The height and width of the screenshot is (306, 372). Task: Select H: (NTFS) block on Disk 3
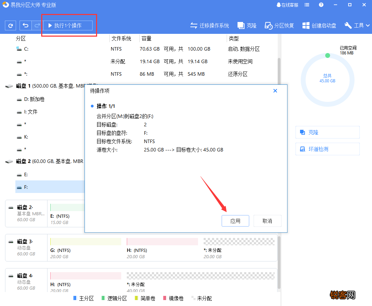tap(162, 248)
